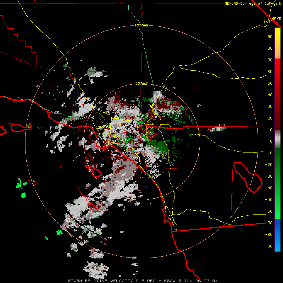Click the -70 value on the velocity scale
The width and height of the screenshot is (283, 283).
click(269, 223)
